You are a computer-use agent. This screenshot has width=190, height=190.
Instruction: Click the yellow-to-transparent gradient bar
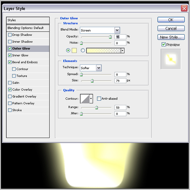[x=104, y=51]
